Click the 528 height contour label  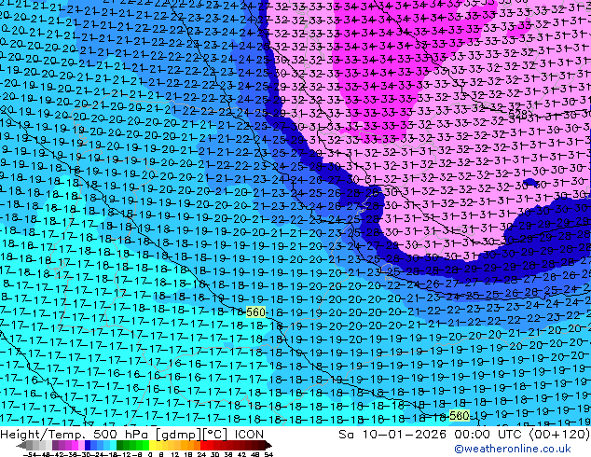(x=517, y=114)
